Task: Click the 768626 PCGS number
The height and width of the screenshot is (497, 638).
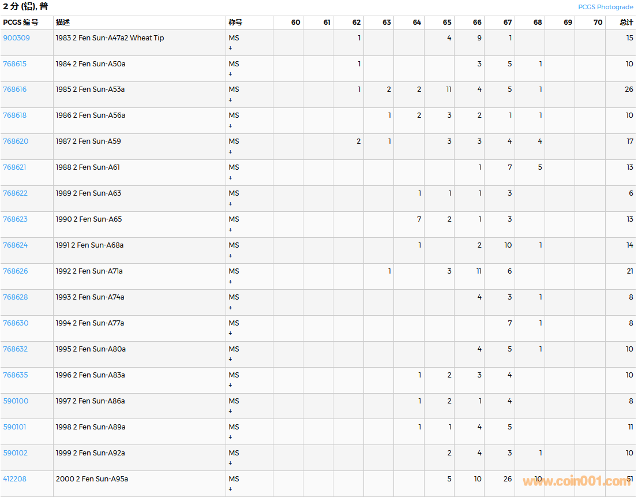Action: tap(15, 271)
